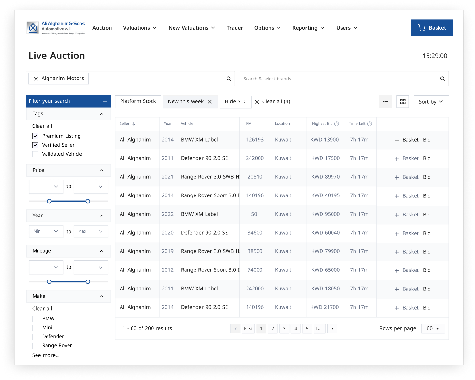
Task: Check the Range Rover make checkbox
Action: pyautogui.click(x=36, y=346)
